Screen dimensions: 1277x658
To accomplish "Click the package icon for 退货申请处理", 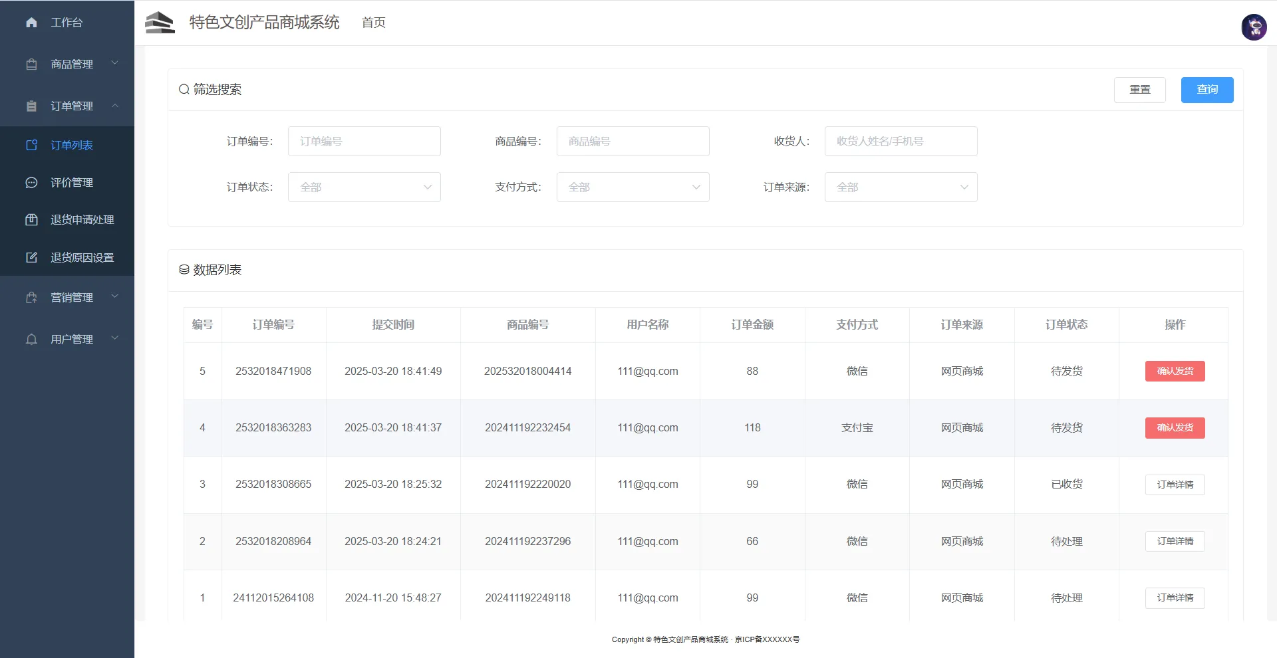I will [x=31, y=220].
